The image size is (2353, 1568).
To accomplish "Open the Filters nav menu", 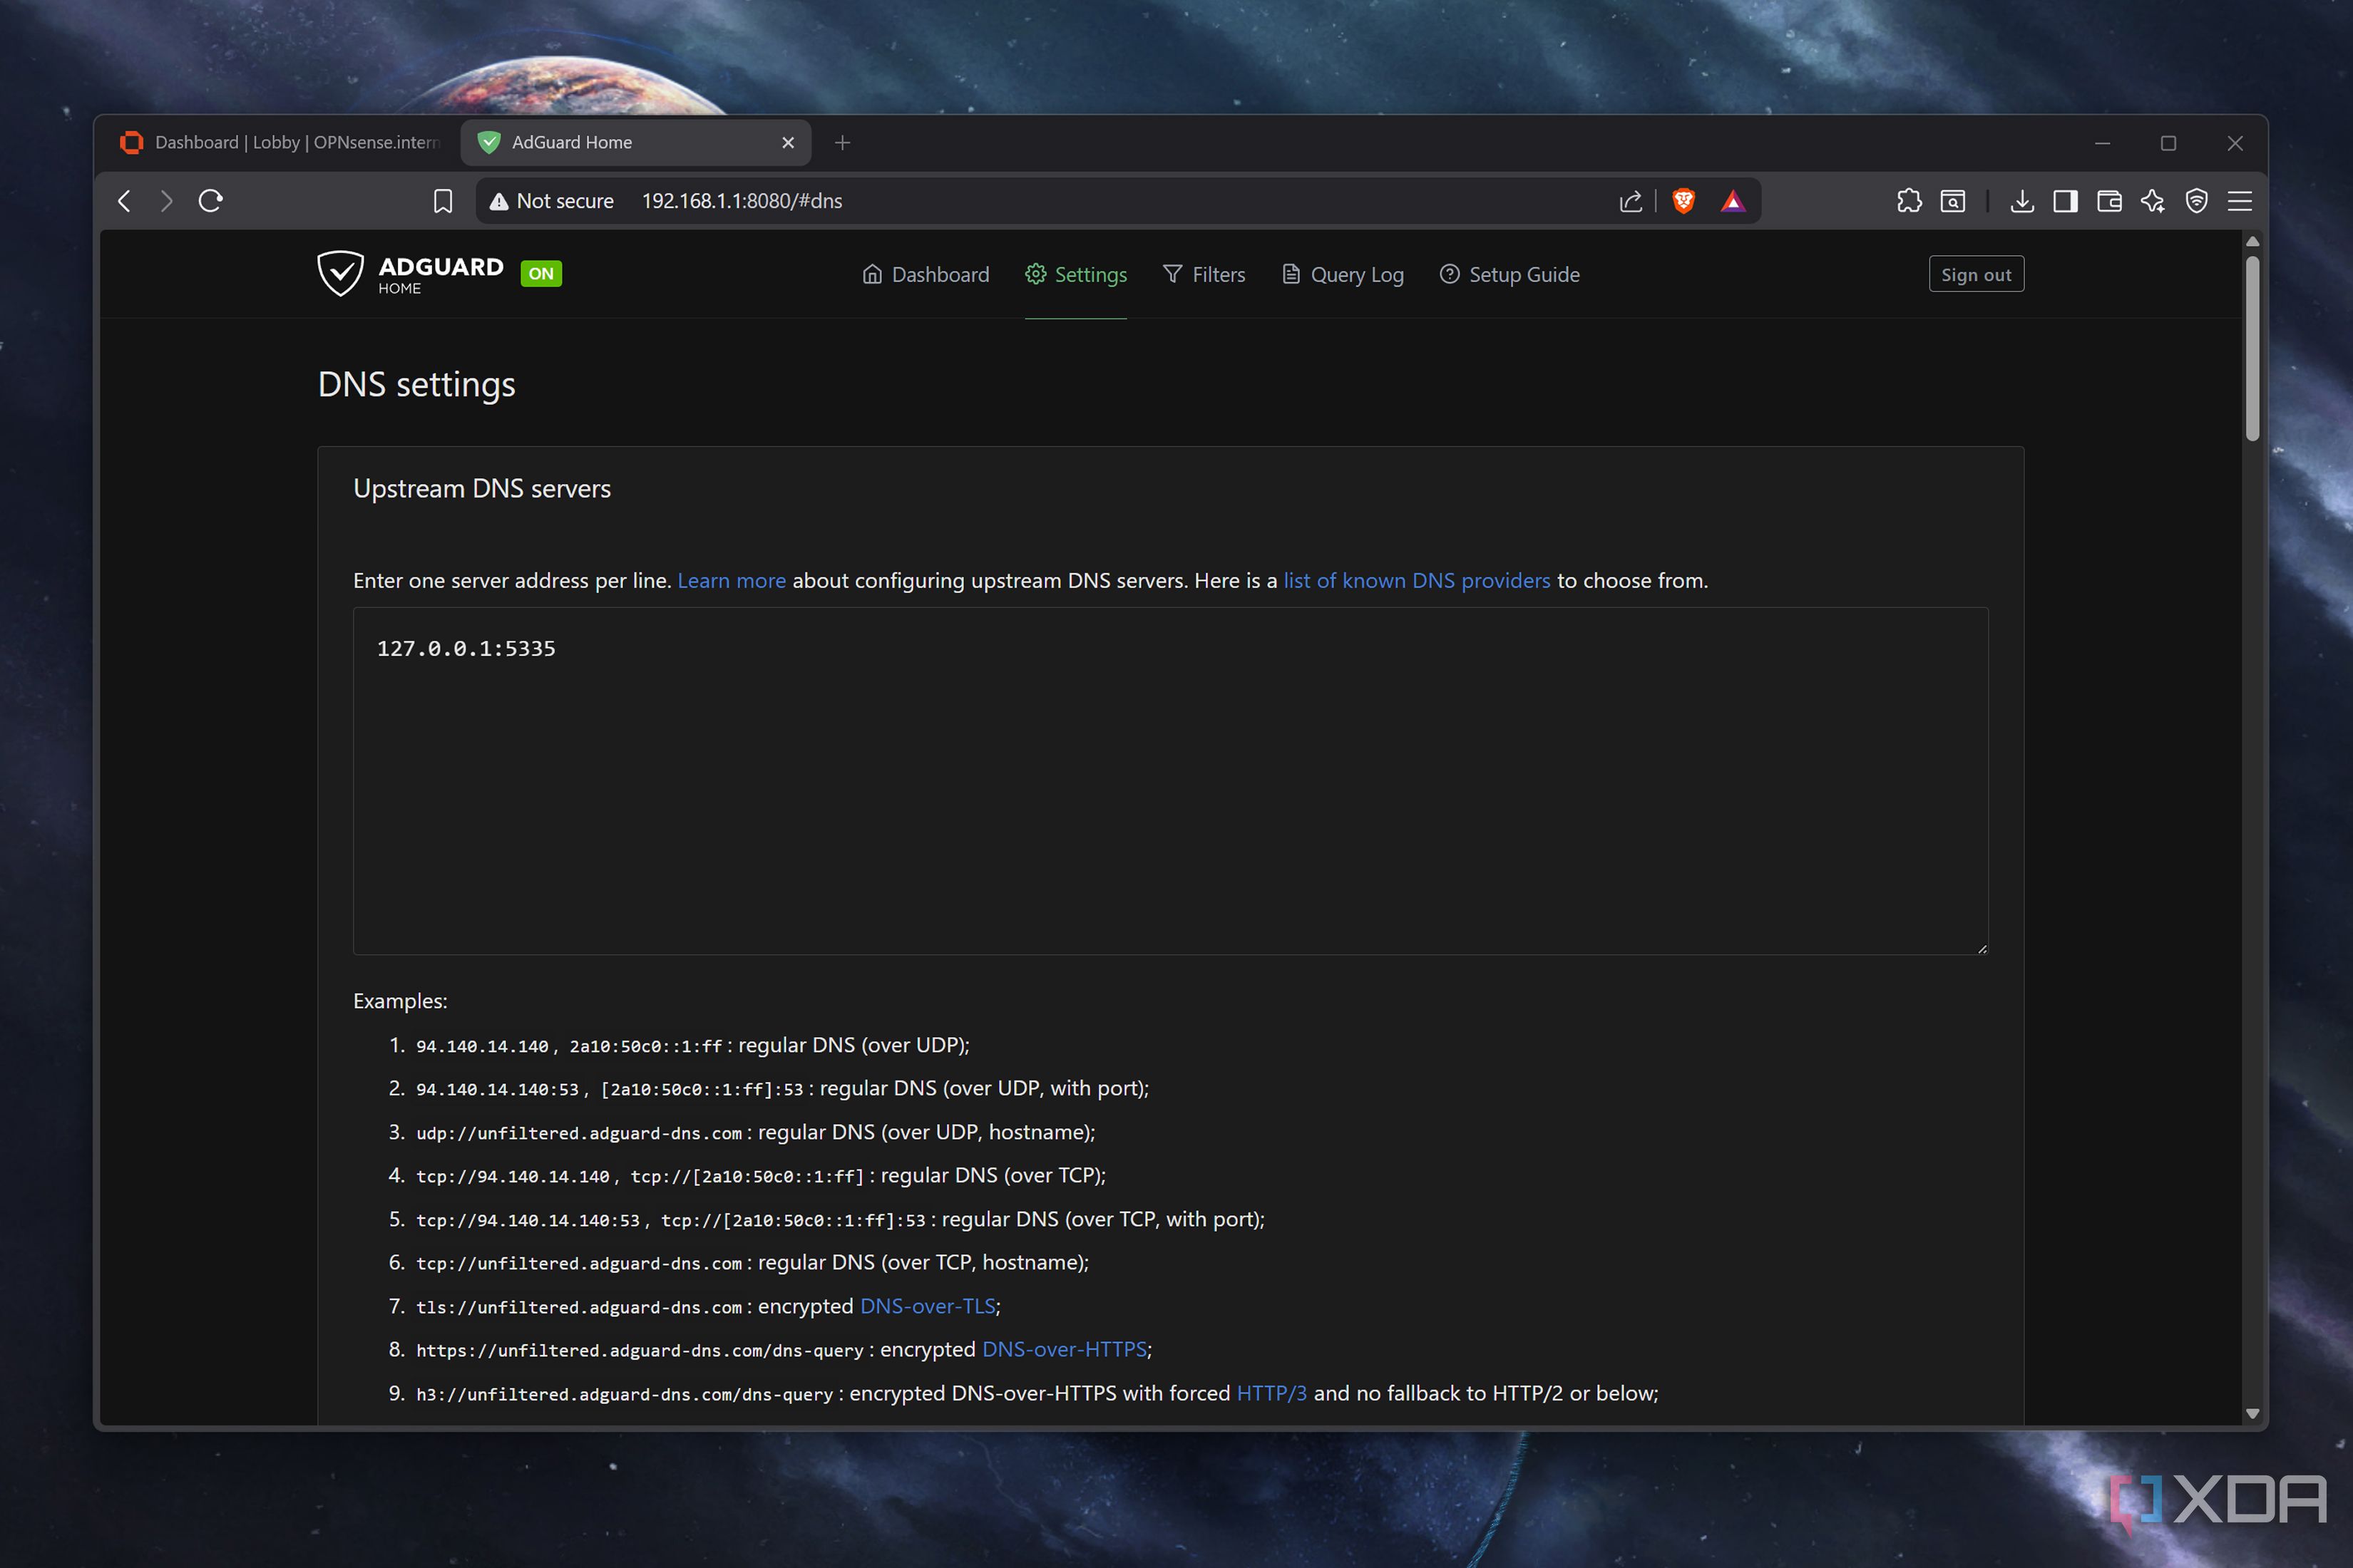I will (x=1204, y=274).
